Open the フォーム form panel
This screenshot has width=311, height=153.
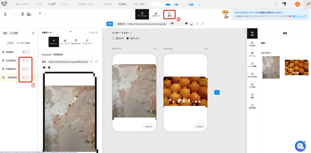(252, 54)
